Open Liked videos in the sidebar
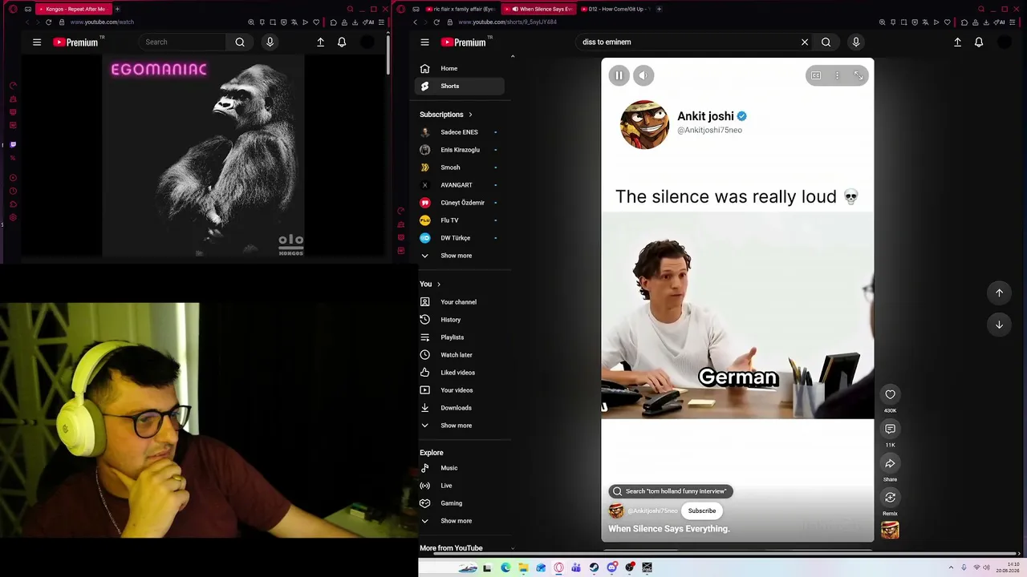The width and height of the screenshot is (1027, 577). pos(461,373)
